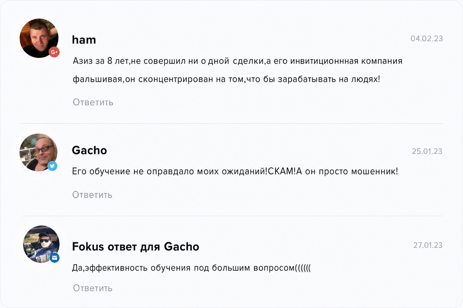Open Fokus's profile picture

click(41, 244)
